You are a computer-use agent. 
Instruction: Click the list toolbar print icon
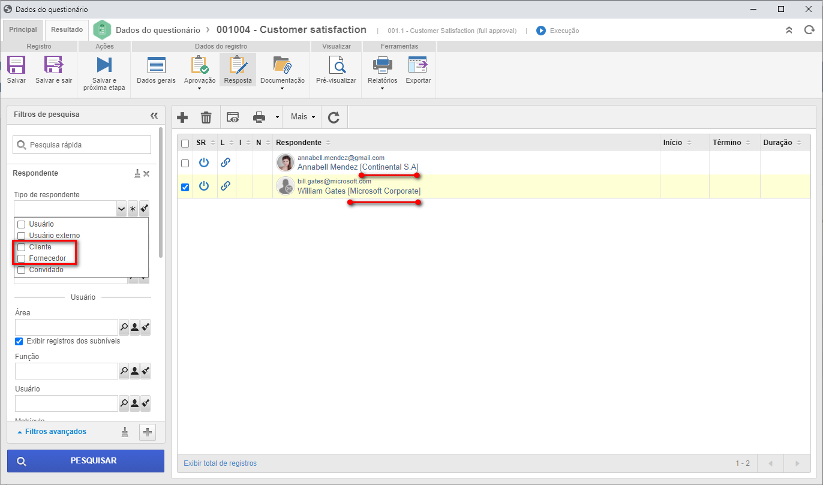click(x=259, y=118)
